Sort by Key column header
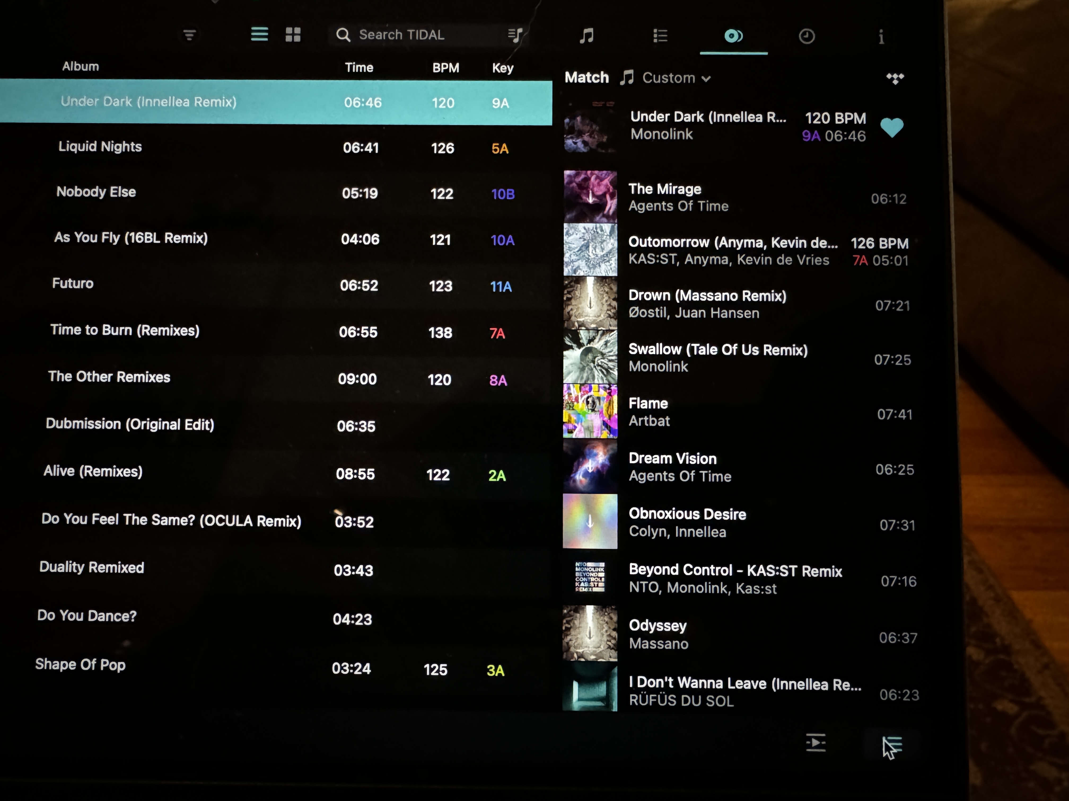This screenshot has width=1069, height=801. coord(503,68)
